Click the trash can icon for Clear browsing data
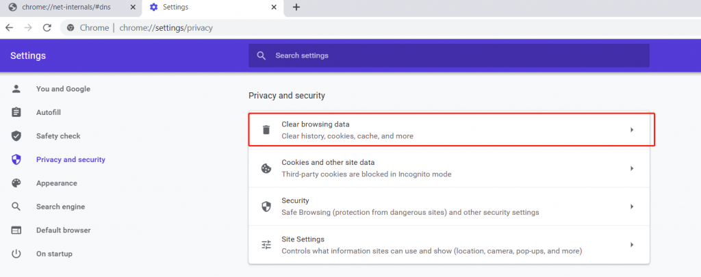 click(266, 129)
